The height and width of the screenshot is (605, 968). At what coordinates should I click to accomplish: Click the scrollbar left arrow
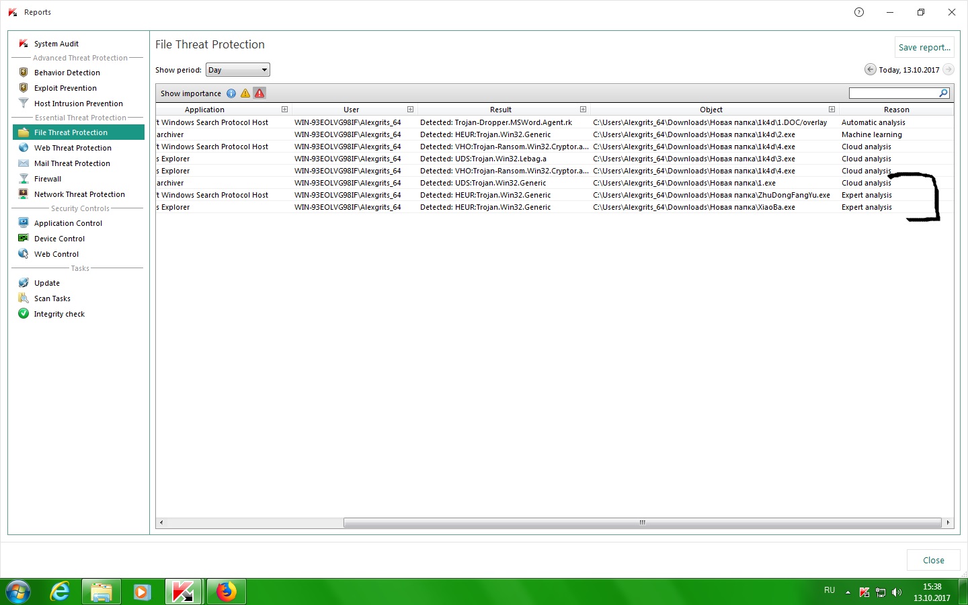tap(161, 522)
